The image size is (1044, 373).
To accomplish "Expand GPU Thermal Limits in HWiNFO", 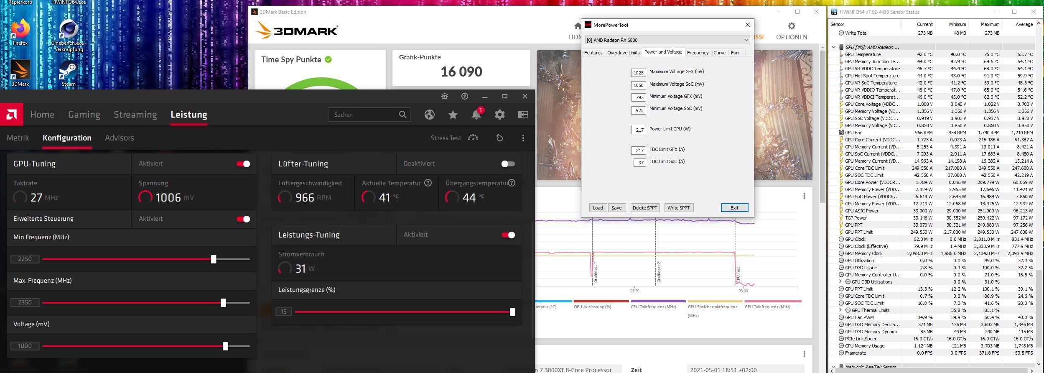I will (x=840, y=310).
